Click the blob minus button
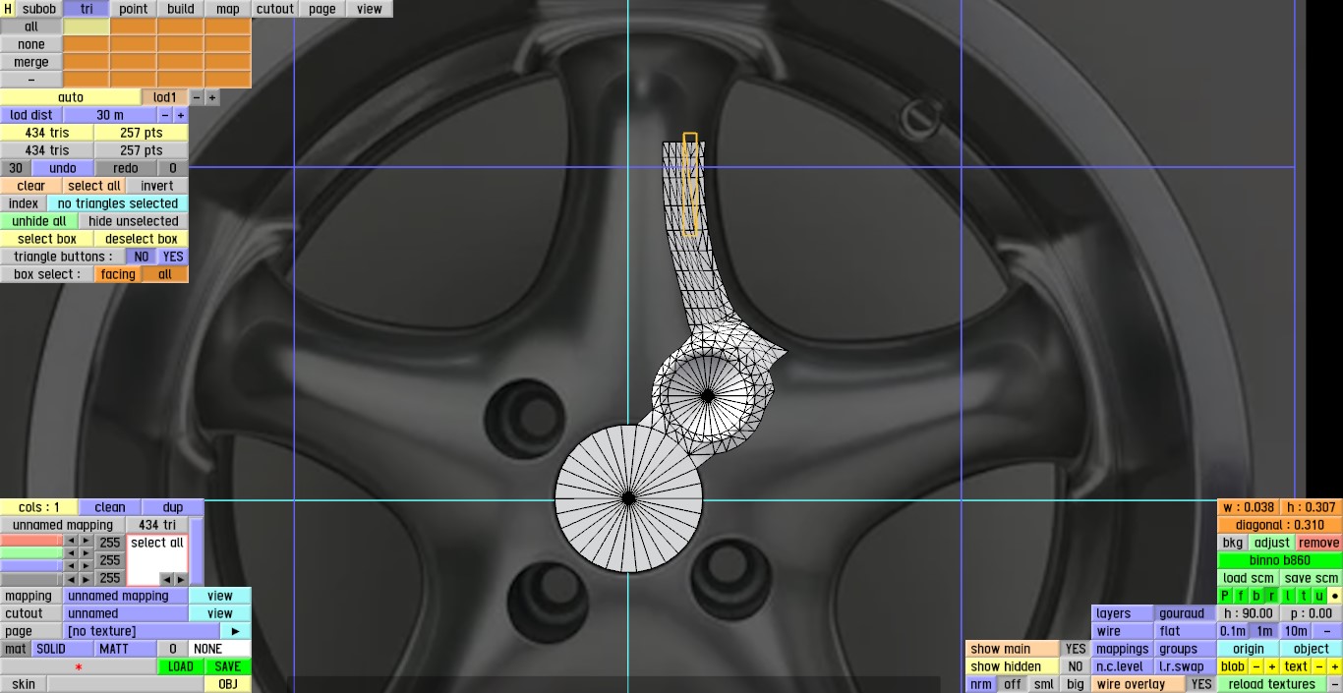The image size is (1343, 693). pyautogui.click(x=1256, y=666)
